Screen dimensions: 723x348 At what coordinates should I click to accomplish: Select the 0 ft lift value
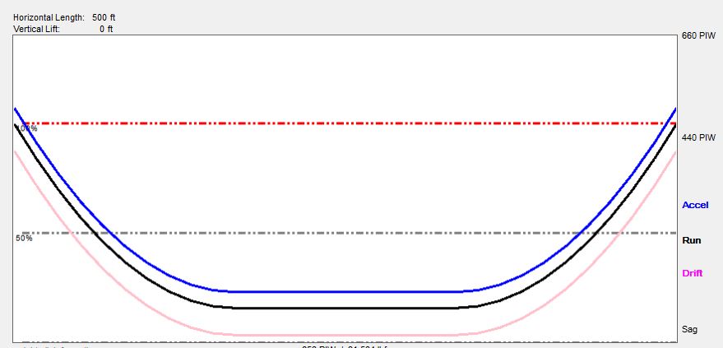(x=106, y=29)
